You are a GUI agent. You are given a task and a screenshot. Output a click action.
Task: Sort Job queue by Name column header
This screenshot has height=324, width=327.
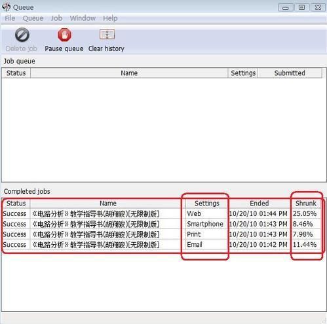tap(129, 73)
